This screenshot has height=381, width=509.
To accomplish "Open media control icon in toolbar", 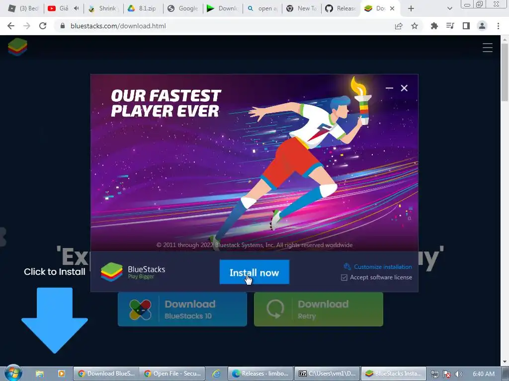I will click(450, 26).
